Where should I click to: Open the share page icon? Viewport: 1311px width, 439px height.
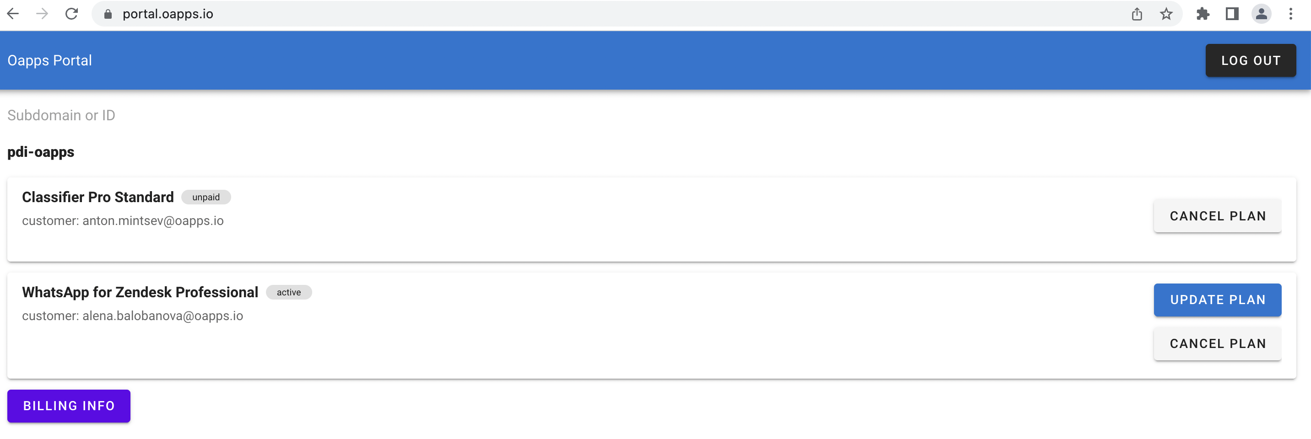coord(1137,14)
